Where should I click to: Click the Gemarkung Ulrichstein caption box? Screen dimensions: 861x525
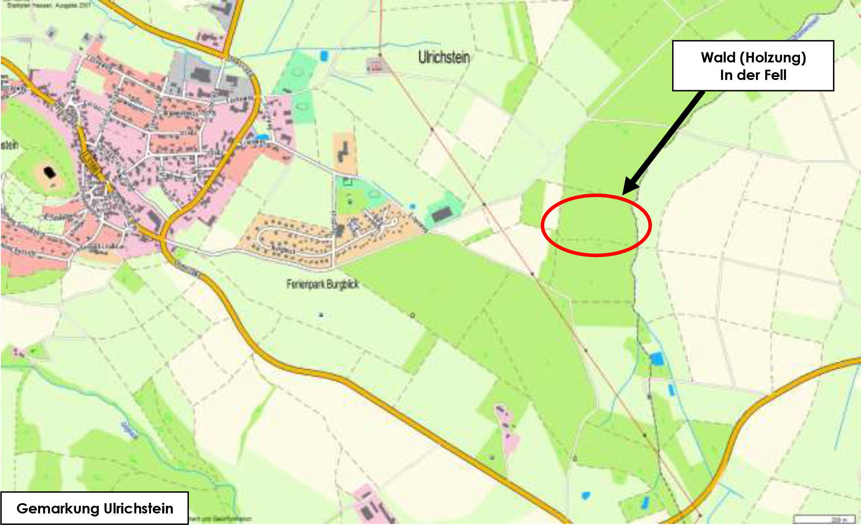pyautogui.click(x=94, y=508)
